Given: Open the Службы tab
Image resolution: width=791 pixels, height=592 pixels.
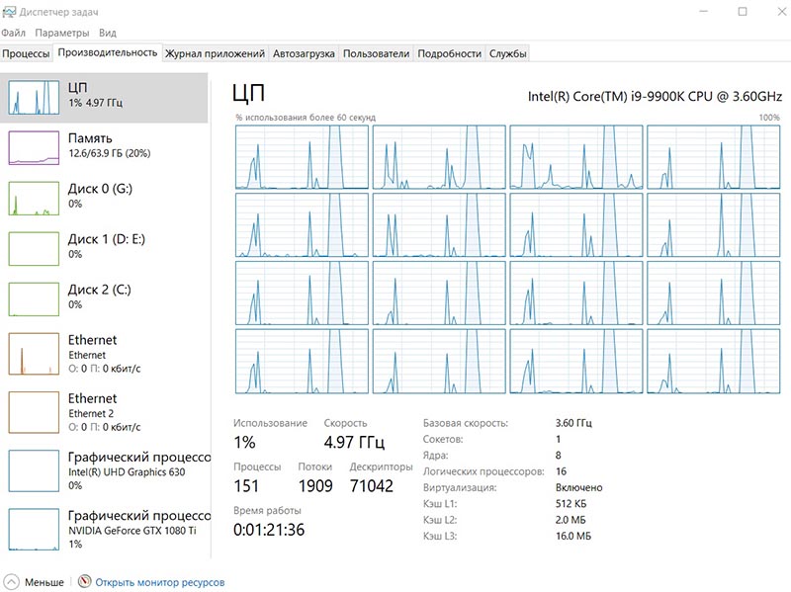Looking at the screenshot, I should pyautogui.click(x=507, y=53).
